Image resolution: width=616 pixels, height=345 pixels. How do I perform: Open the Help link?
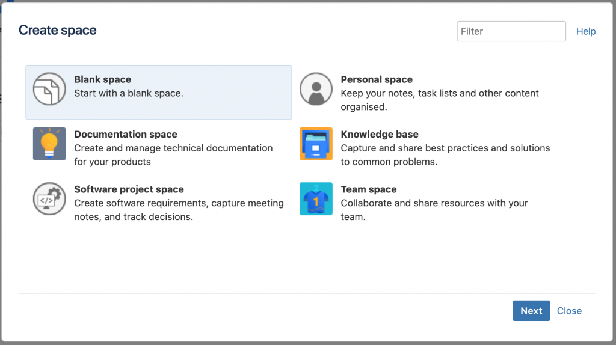coord(586,31)
